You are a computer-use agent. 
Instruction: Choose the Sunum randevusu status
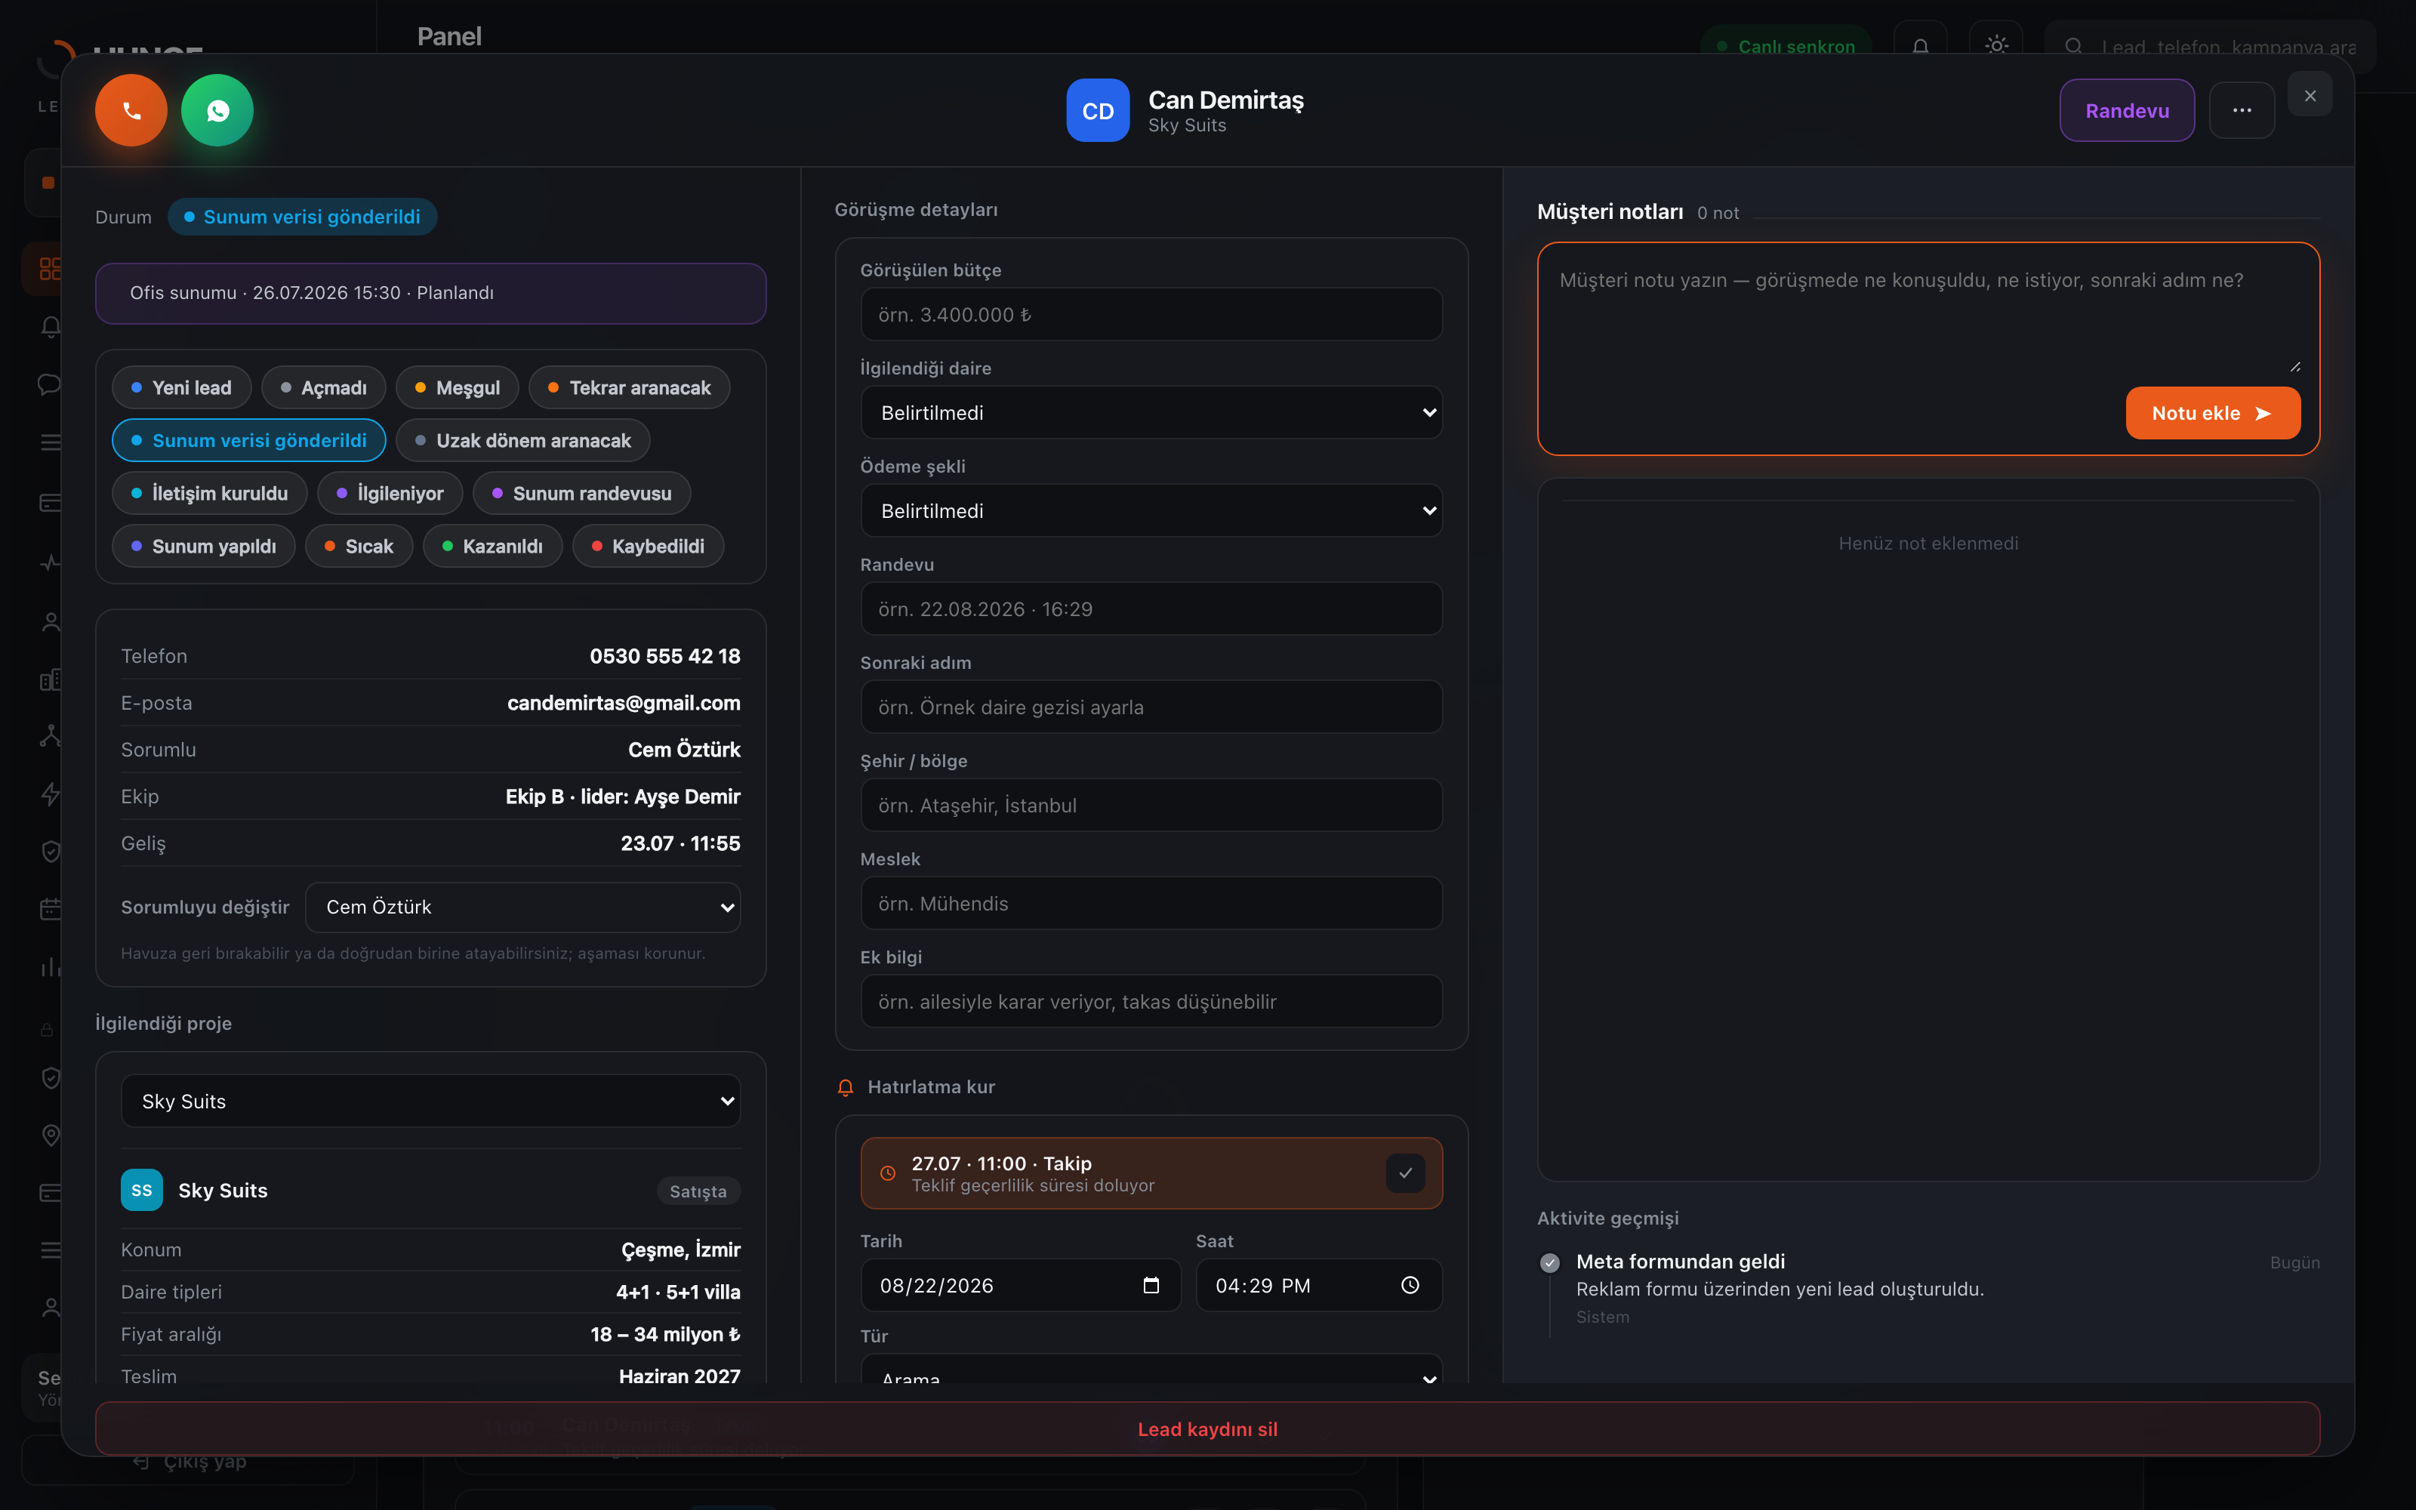point(581,493)
